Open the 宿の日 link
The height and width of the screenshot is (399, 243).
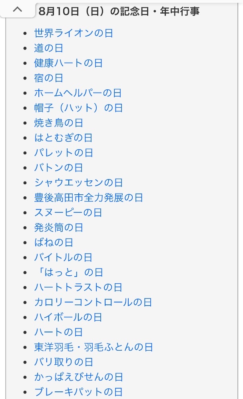pos(48,78)
